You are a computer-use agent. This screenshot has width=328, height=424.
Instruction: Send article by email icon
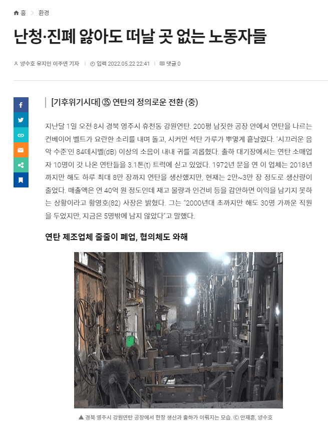click(21, 150)
